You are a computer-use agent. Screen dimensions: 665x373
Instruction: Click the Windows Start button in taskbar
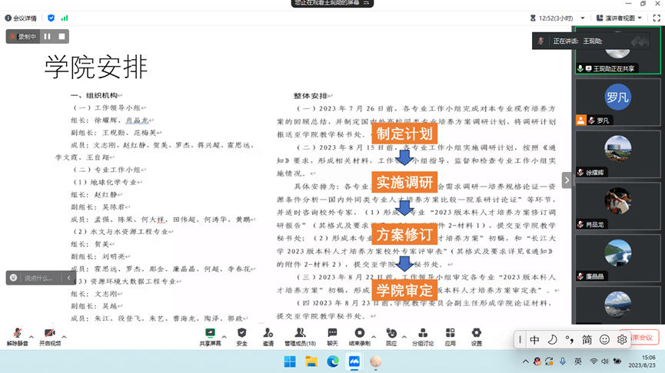pos(290,361)
